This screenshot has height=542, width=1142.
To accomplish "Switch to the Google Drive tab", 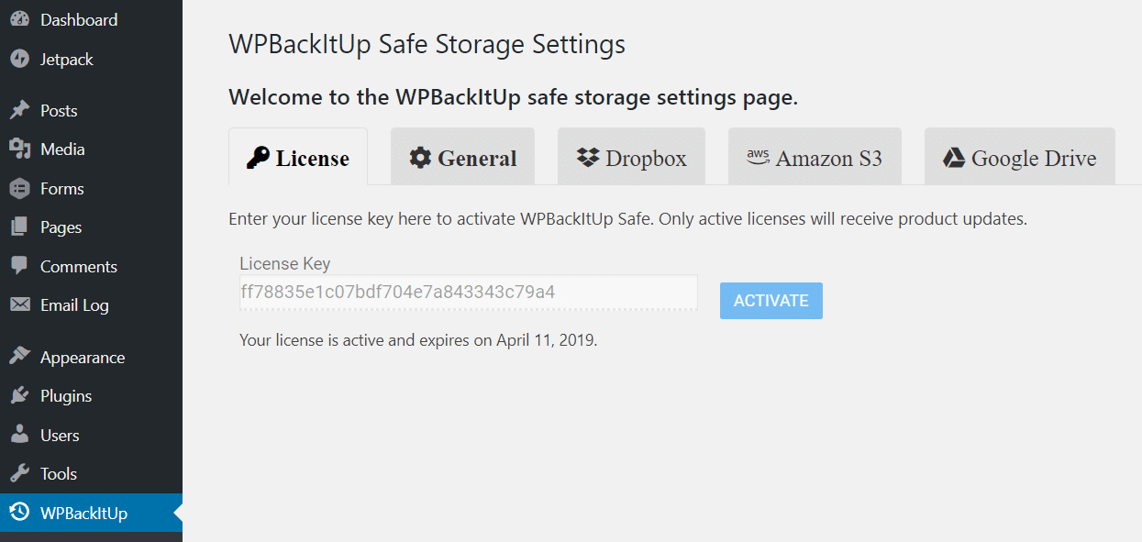I will click(1020, 157).
